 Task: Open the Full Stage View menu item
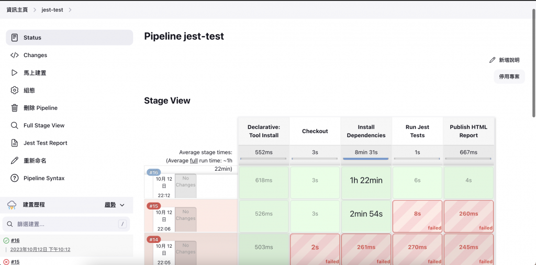tap(44, 125)
